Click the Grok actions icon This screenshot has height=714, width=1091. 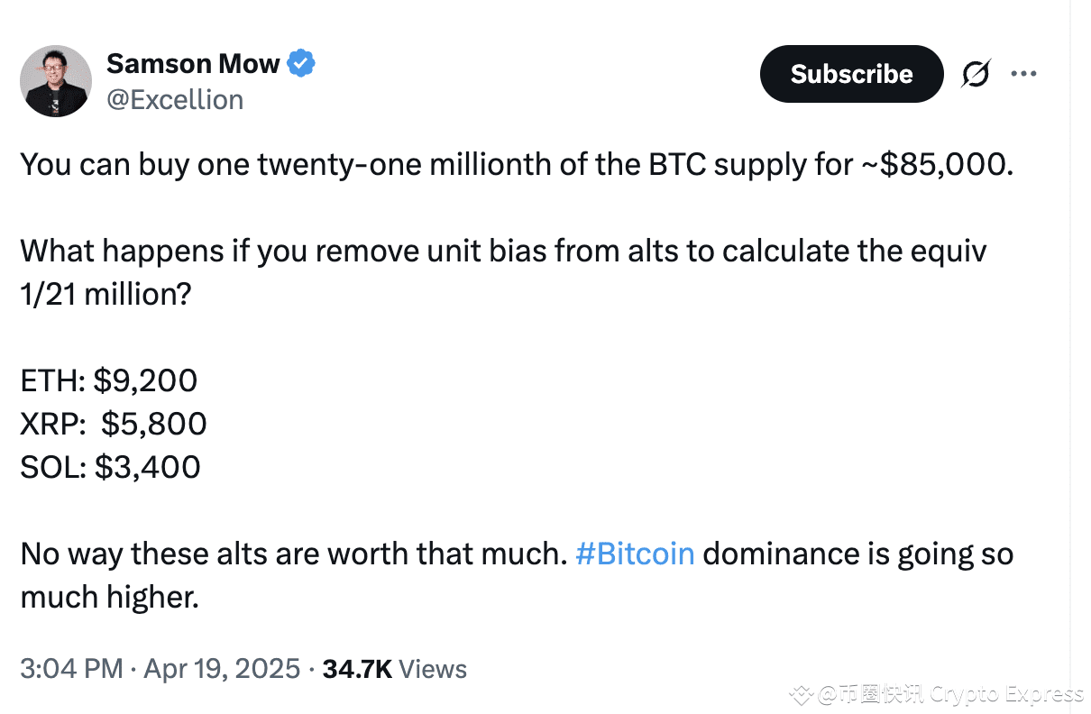[976, 74]
